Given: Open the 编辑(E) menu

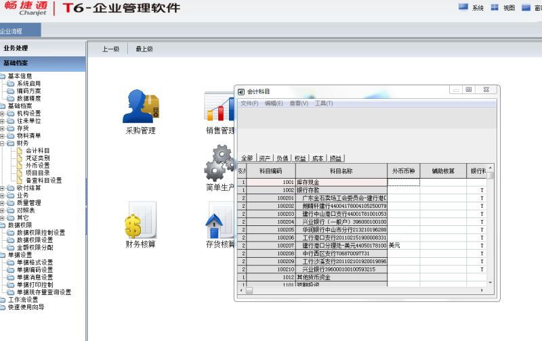Looking at the screenshot, I should 274,104.
